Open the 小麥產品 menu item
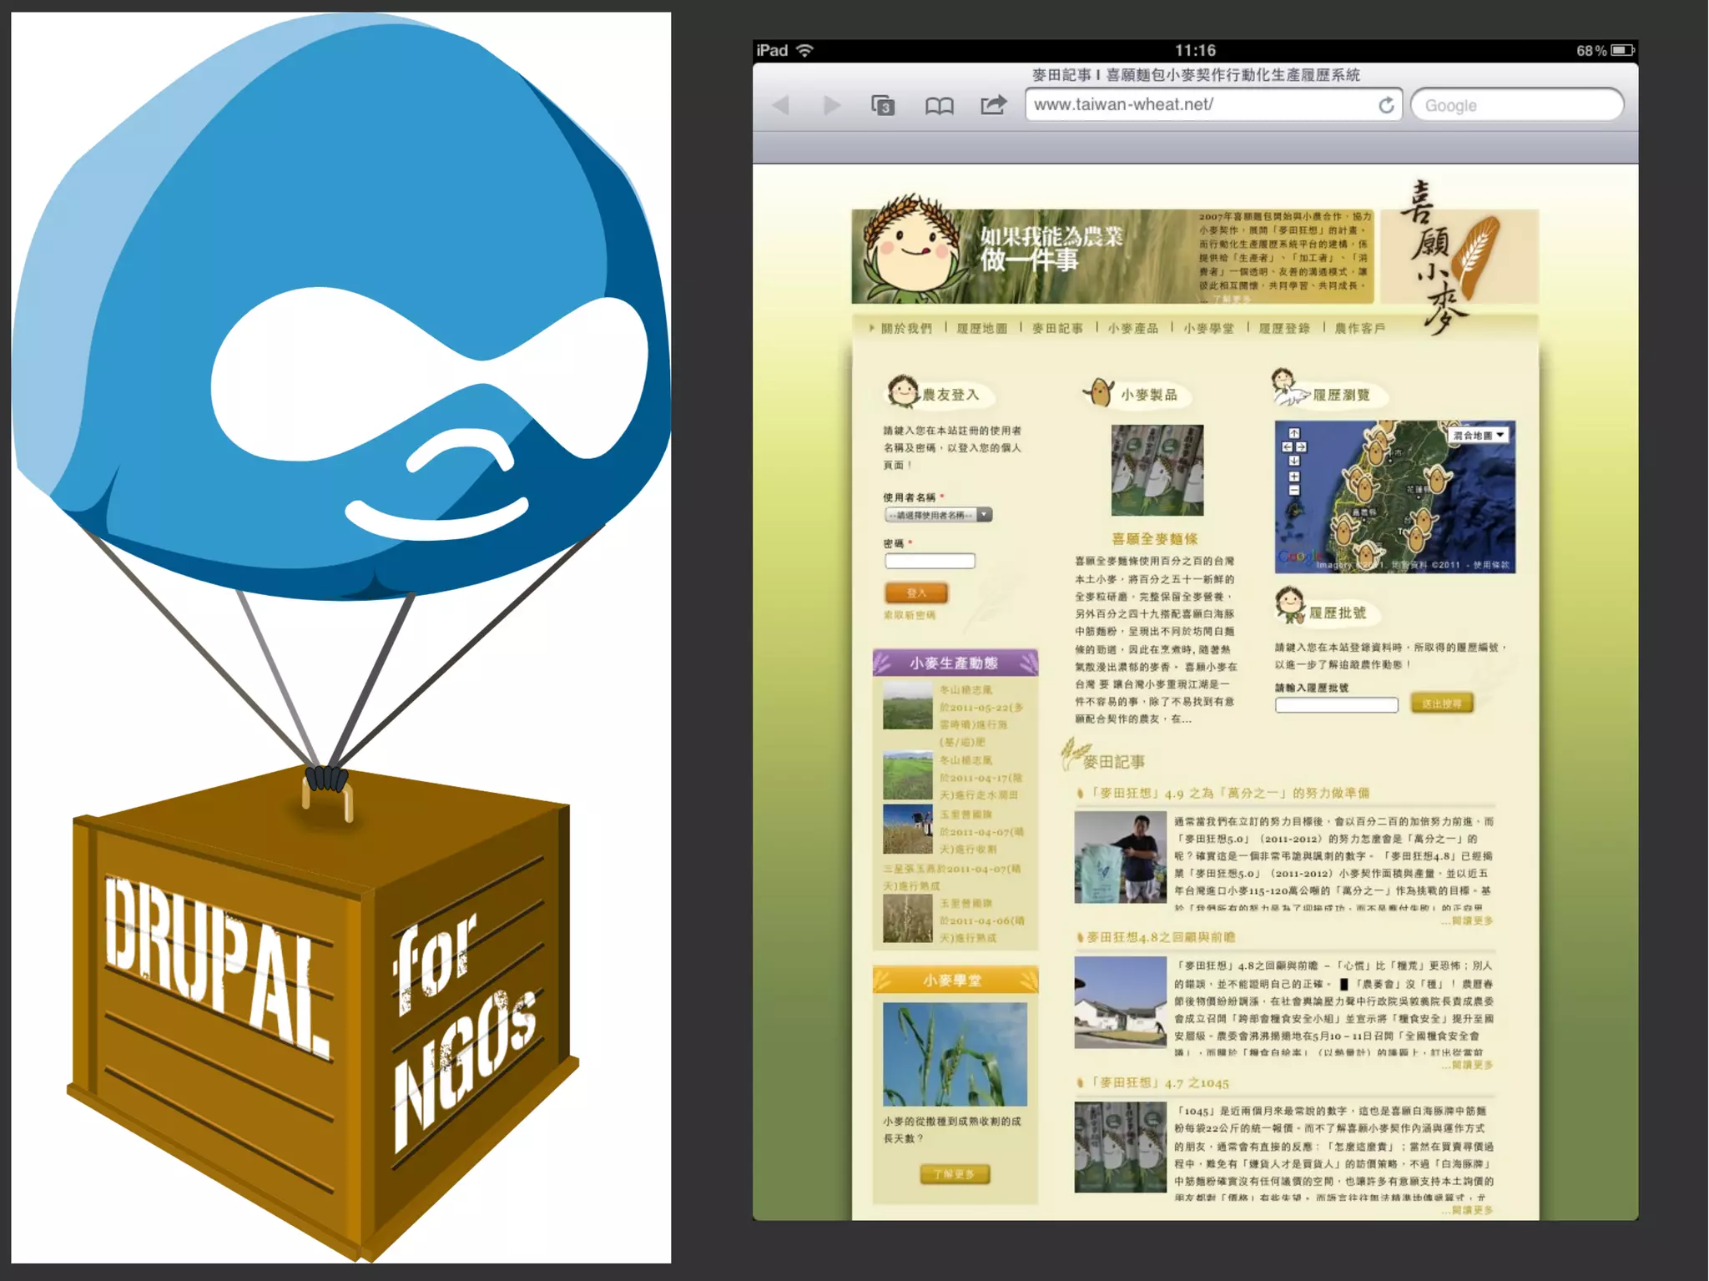The image size is (1709, 1281). (x=1133, y=329)
